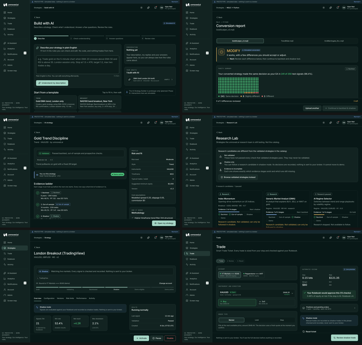Select VT Markets 8048 demo account
This screenshot has height=345, width=362.
tap(229, 274)
